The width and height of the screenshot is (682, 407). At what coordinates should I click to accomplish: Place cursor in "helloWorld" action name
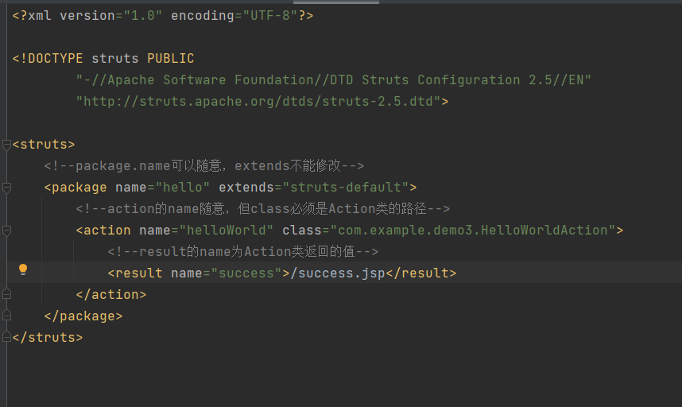(x=227, y=230)
